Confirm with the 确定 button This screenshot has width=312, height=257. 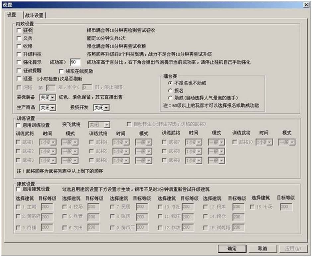pos(232,249)
